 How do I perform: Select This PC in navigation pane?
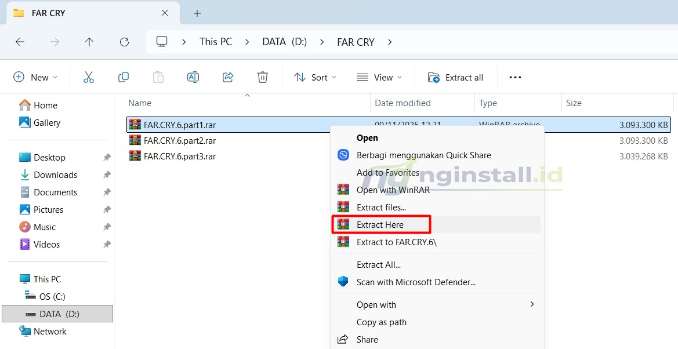tap(40, 279)
